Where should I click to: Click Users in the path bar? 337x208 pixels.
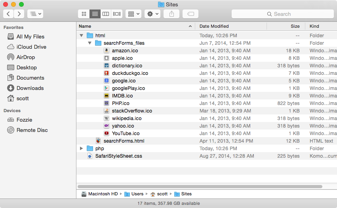tap(134, 194)
